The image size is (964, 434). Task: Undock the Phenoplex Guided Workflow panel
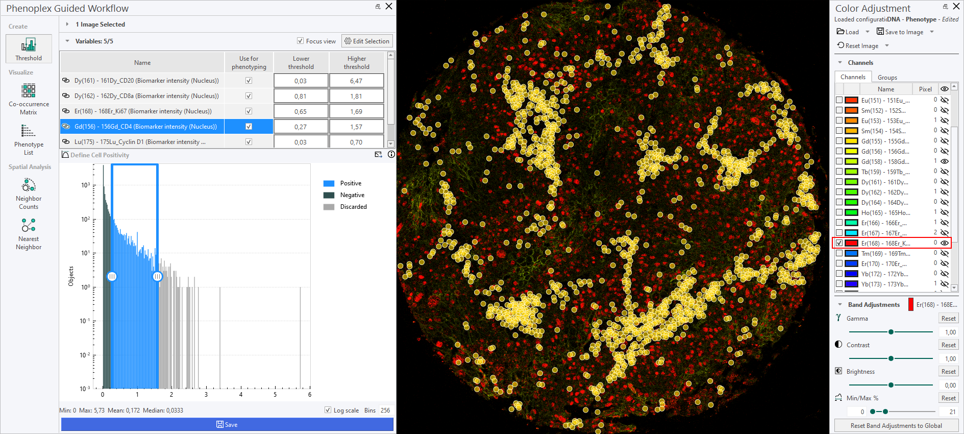click(x=378, y=7)
